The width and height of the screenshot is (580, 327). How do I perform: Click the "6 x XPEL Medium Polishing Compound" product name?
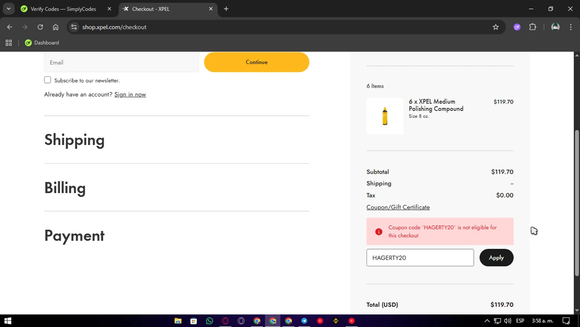pos(436,105)
